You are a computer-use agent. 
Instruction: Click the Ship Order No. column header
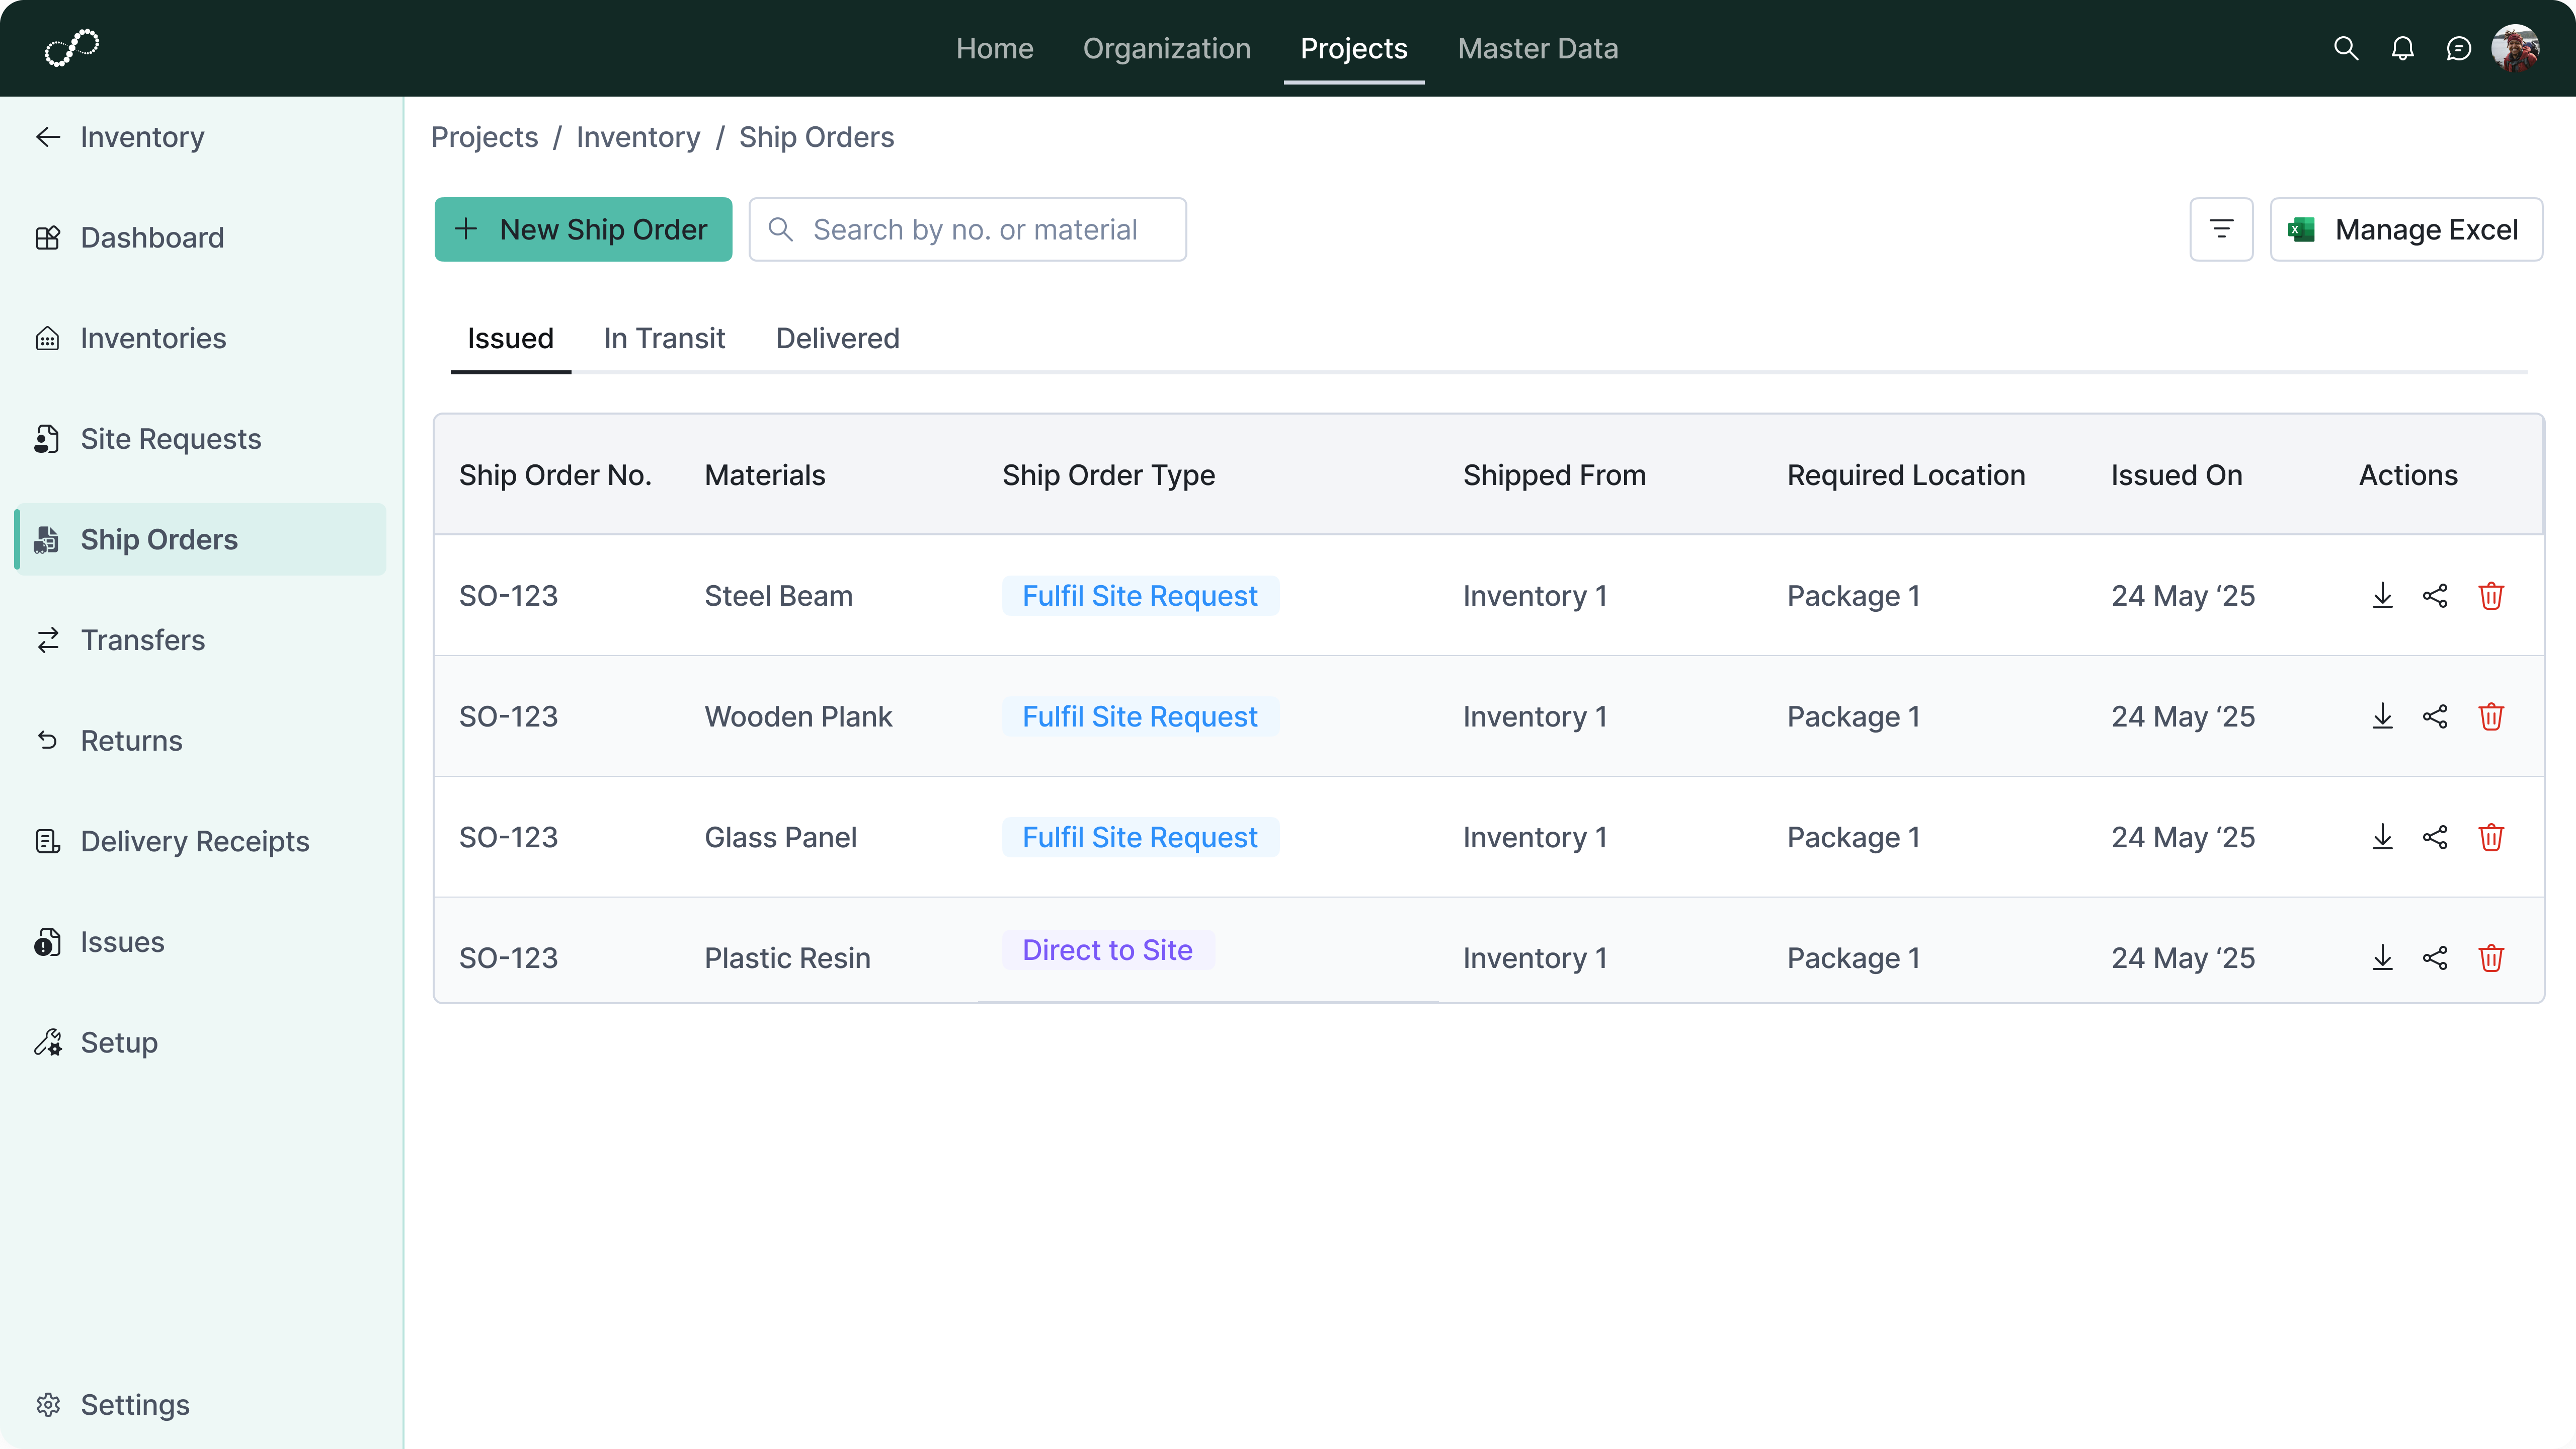[555, 475]
